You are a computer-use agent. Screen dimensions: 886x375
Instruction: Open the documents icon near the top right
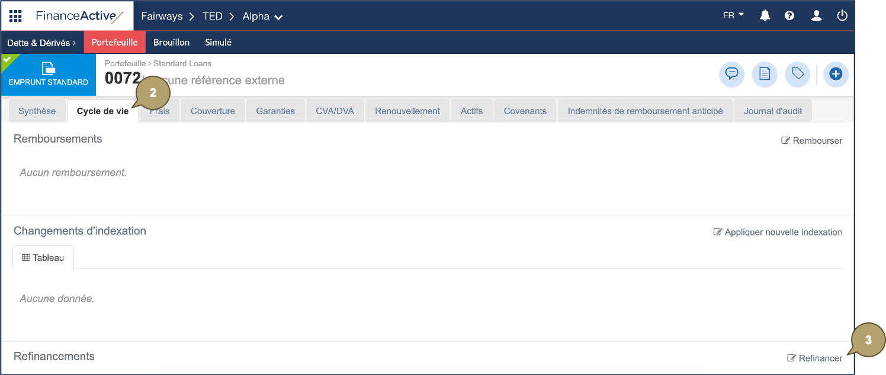[765, 74]
